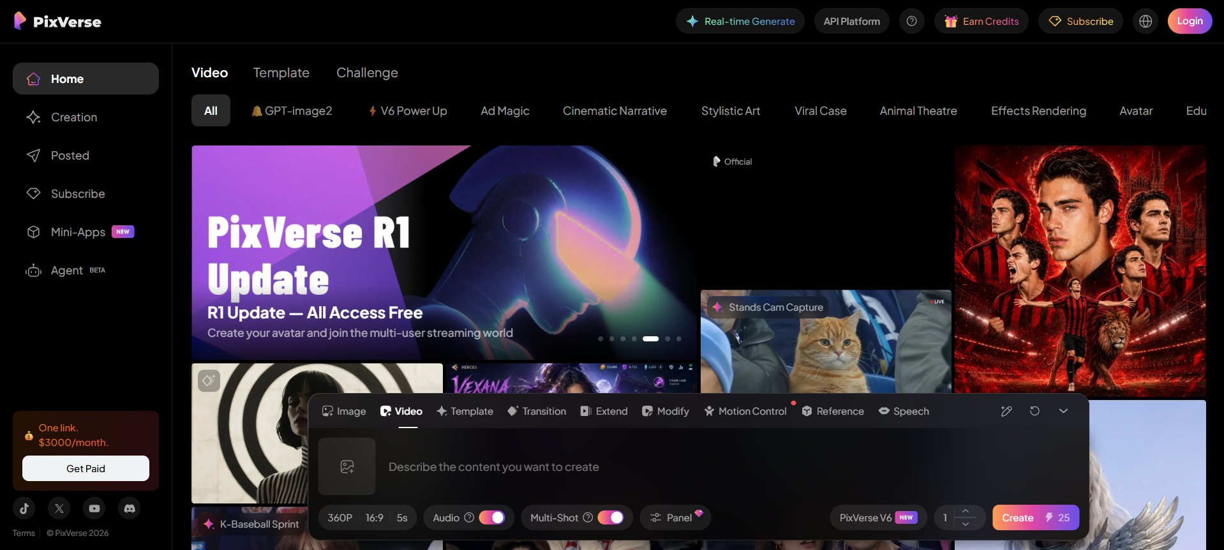1224x550 pixels.
Task: Open the help question mark icon
Action: click(x=912, y=21)
